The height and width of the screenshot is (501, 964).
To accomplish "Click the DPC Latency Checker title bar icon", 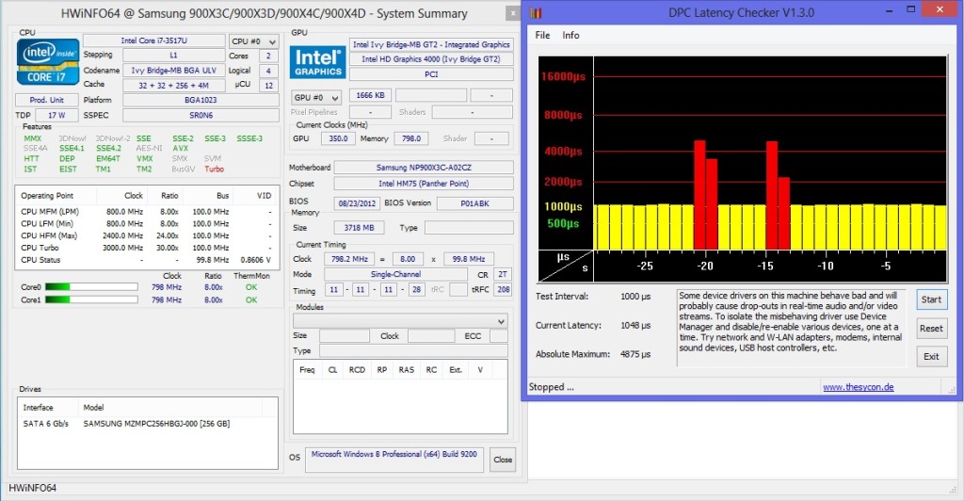I will [x=536, y=12].
